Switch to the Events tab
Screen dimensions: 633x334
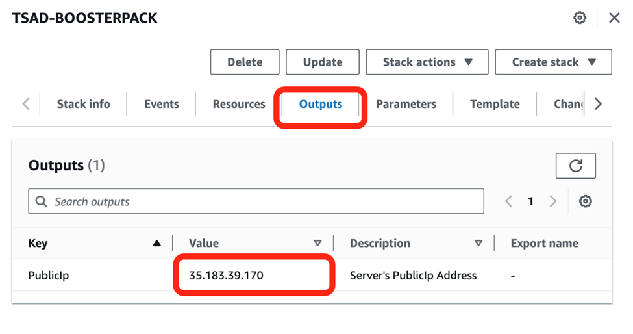[161, 104]
